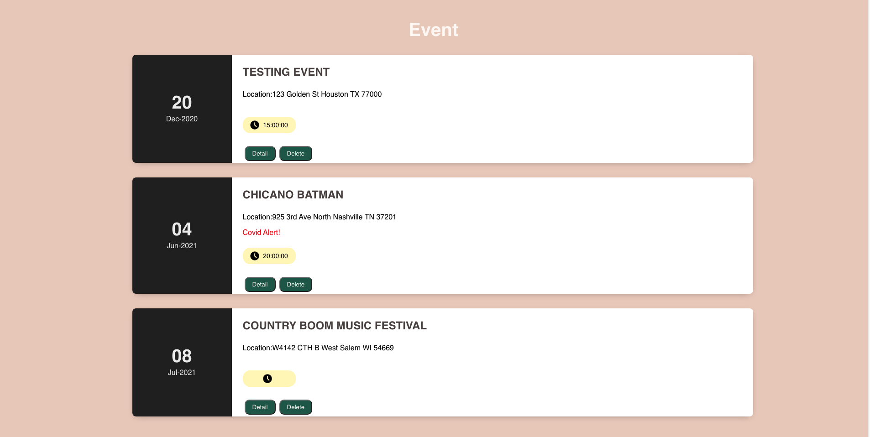Viewport: 870px width, 437px height.
Task: Click the COUNTRY BOOM MUSIC FESTIVAL title
Action: pyautogui.click(x=335, y=326)
